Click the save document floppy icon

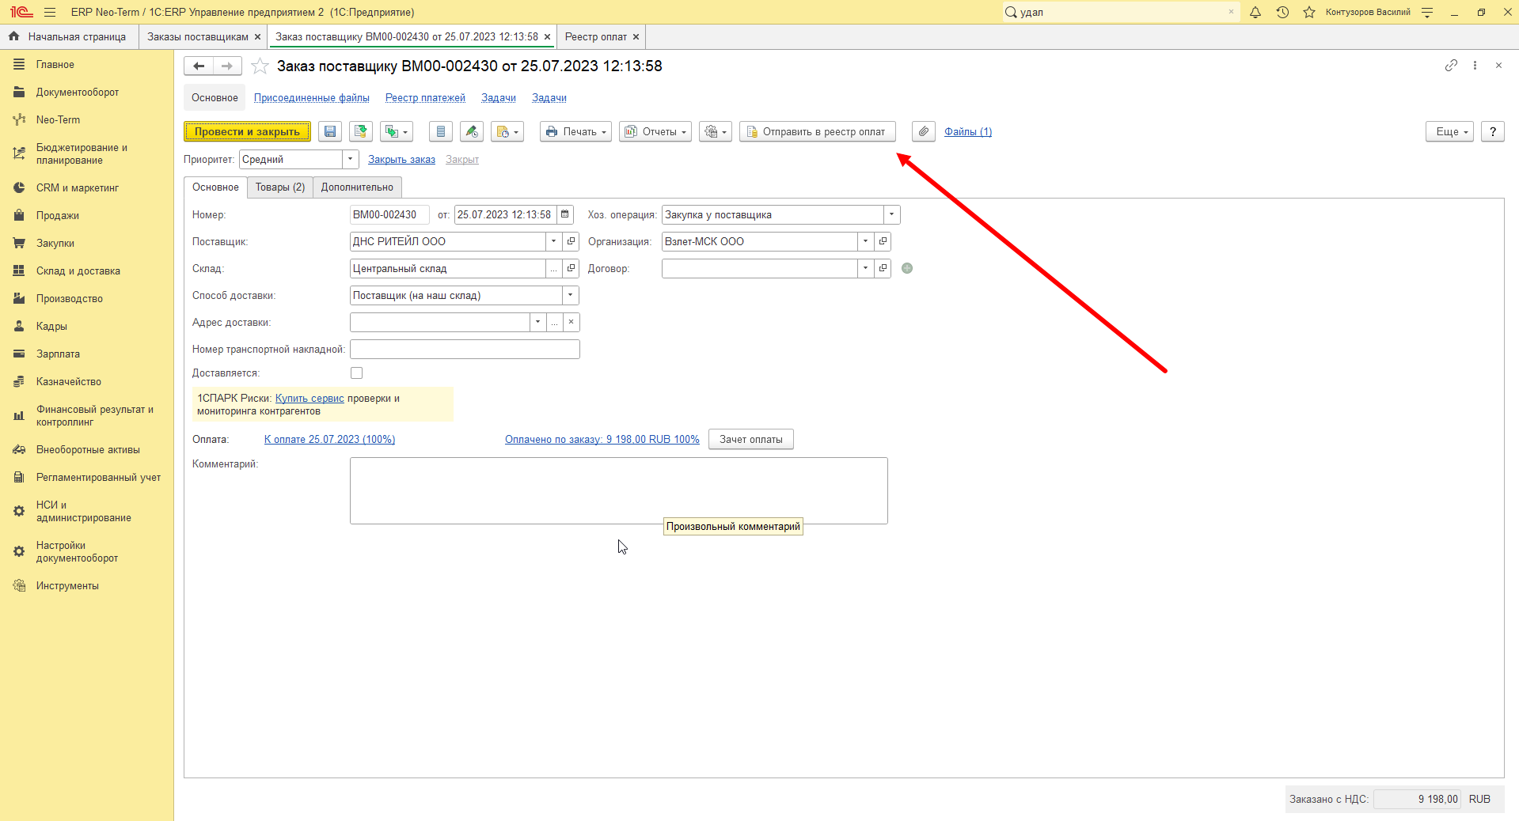pyautogui.click(x=330, y=132)
